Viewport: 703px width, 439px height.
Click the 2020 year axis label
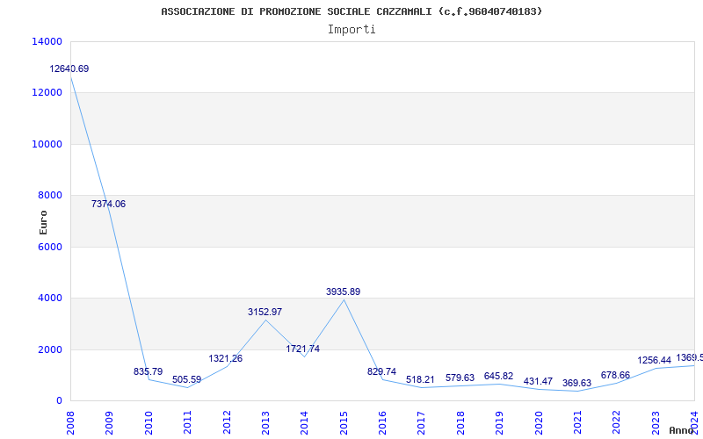pyautogui.click(x=539, y=418)
